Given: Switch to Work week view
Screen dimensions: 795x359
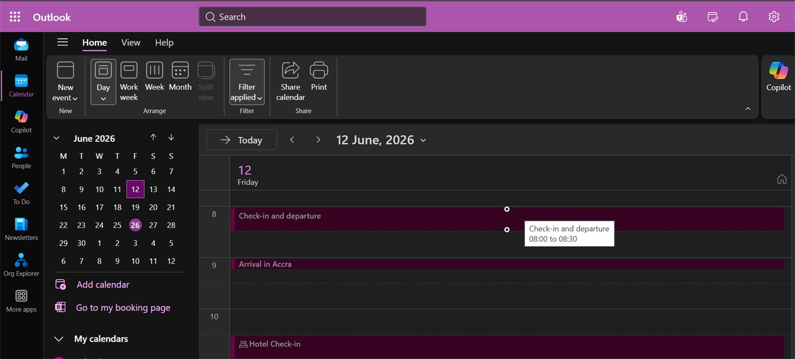Looking at the screenshot, I should click(129, 82).
